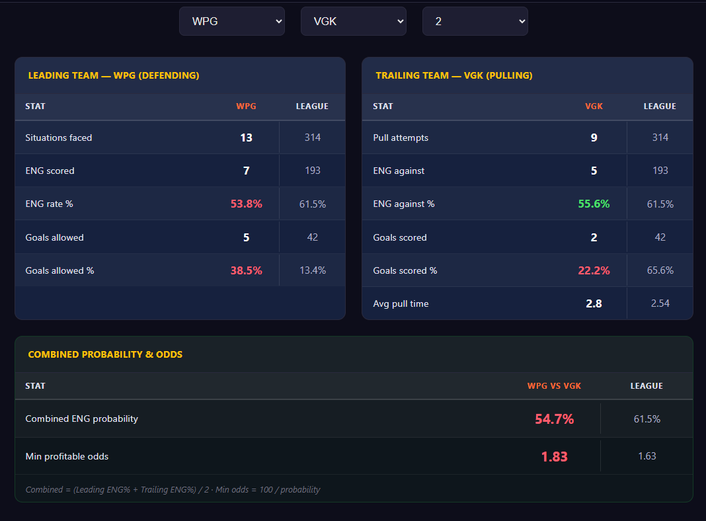Select the league Goals allowed value 13.4%

coord(313,270)
